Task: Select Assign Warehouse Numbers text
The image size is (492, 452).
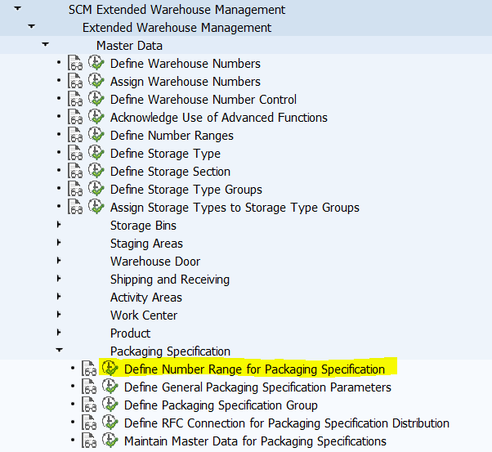Action: click(x=186, y=82)
